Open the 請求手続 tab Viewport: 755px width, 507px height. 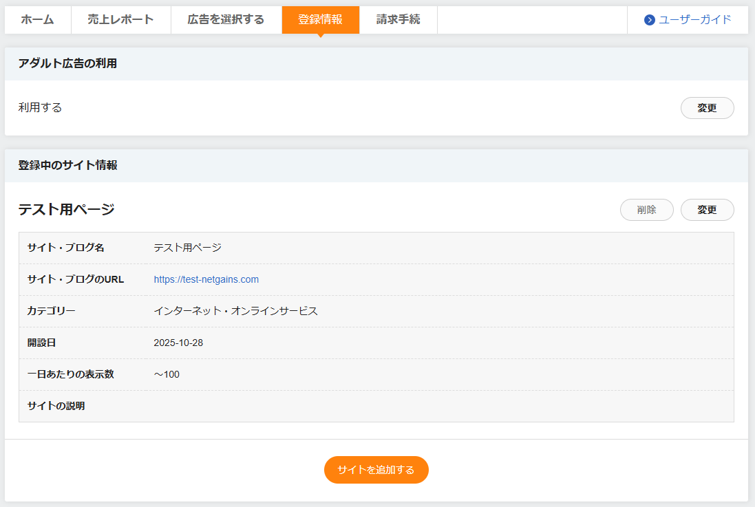[x=398, y=20]
